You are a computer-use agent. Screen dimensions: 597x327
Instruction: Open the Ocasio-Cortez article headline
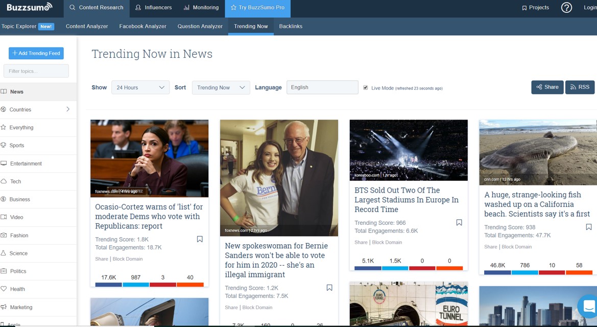click(149, 216)
